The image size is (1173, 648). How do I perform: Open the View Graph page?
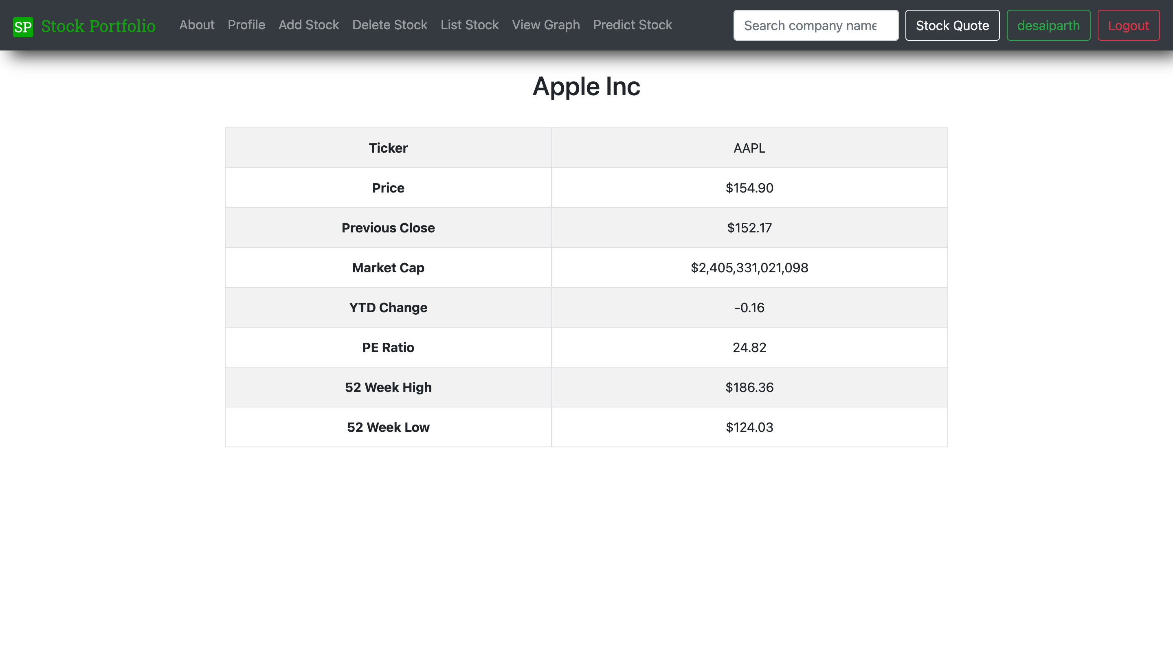(x=546, y=25)
